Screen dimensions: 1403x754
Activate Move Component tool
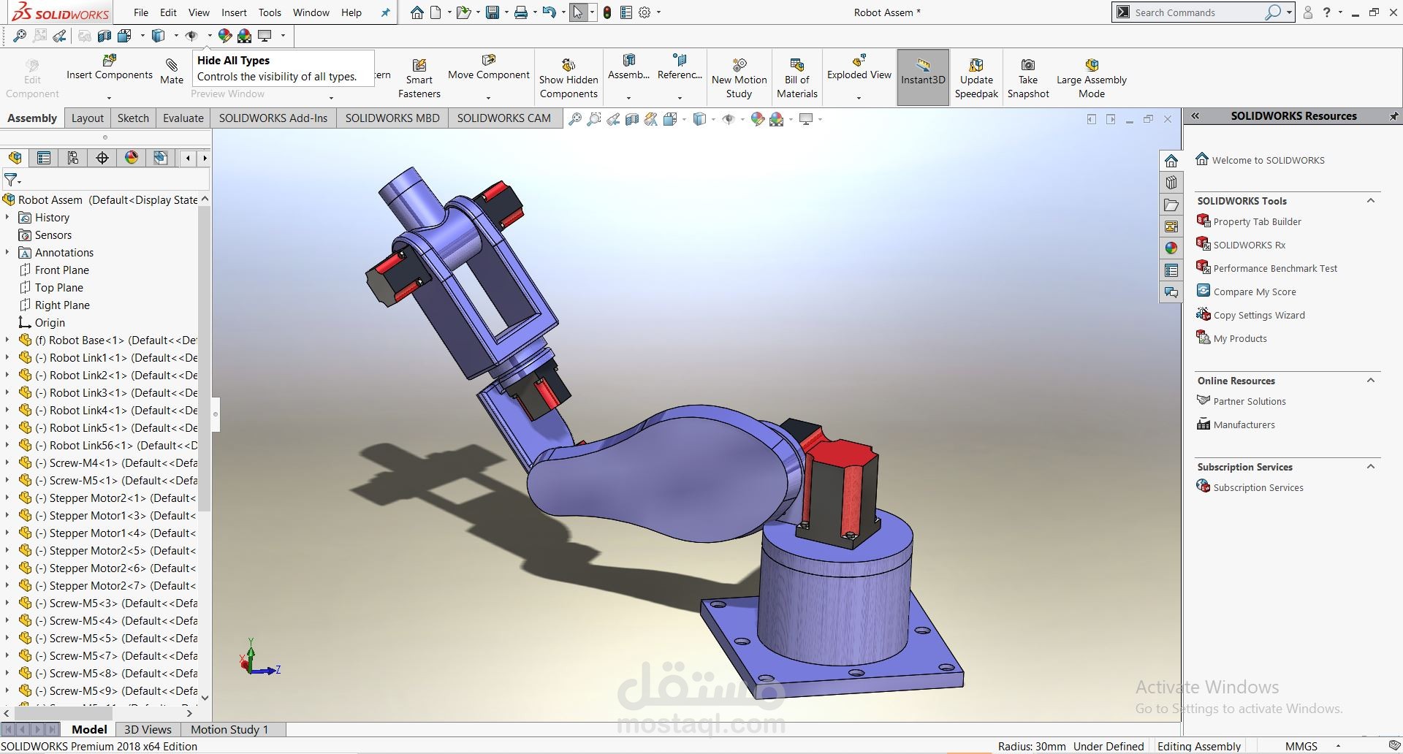click(488, 67)
